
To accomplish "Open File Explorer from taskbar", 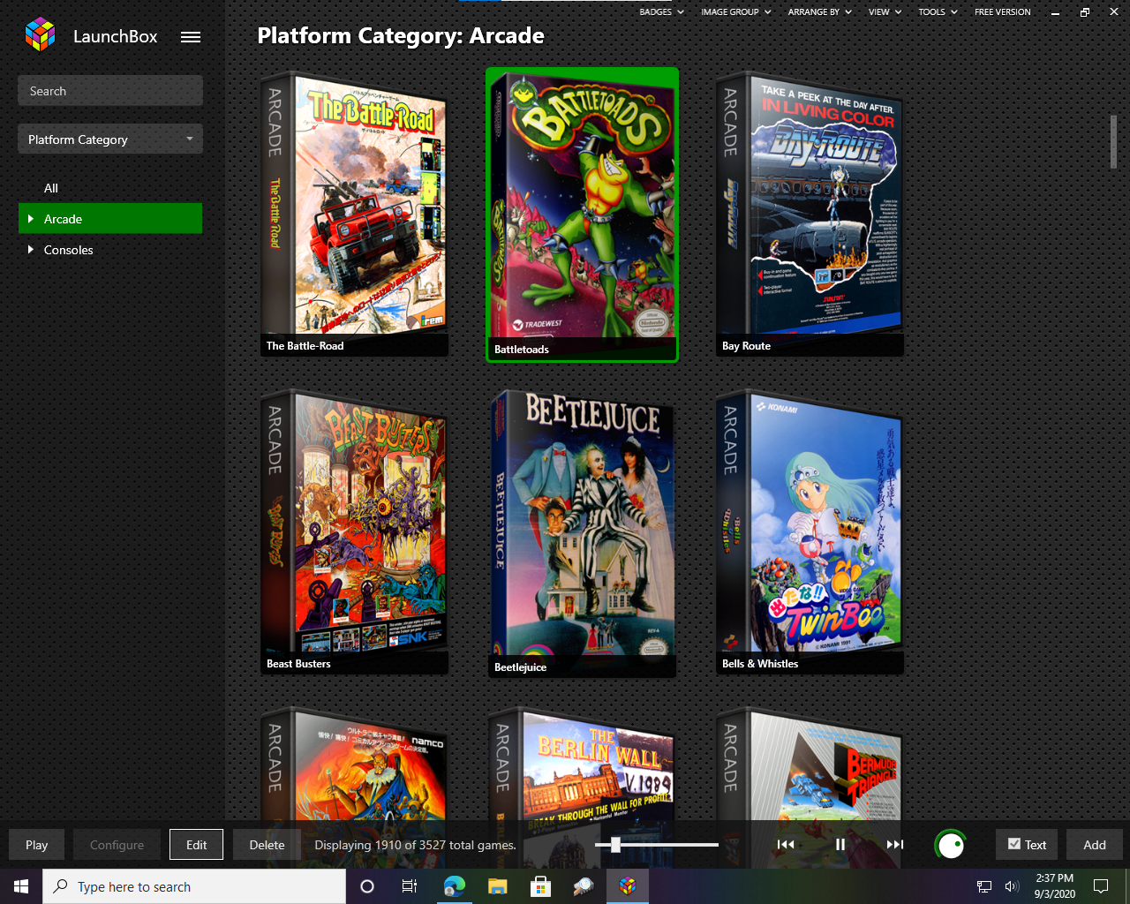I will [497, 886].
